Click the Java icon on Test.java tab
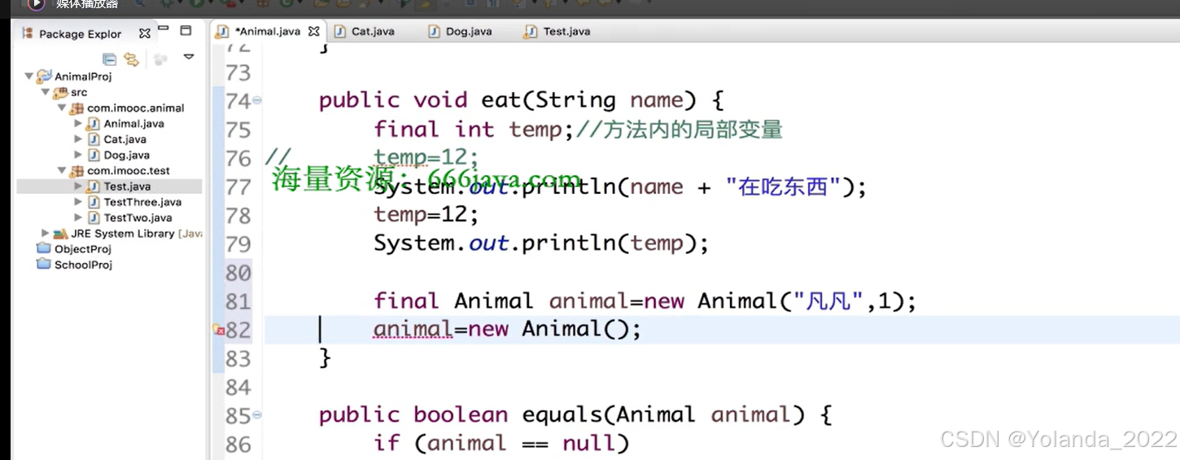Image resolution: width=1180 pixels, height=460 pixels. pos(531,32)
